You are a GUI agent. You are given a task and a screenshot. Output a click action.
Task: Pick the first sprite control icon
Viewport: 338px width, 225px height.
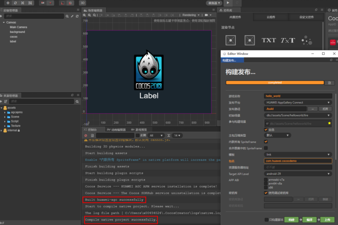coord(230,40)
